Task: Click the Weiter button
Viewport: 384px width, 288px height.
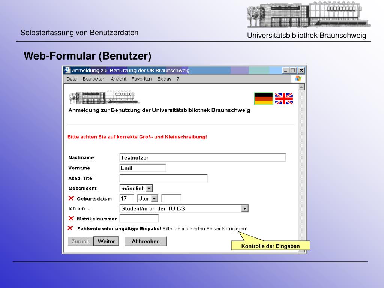Action: [x=106, y=241]
